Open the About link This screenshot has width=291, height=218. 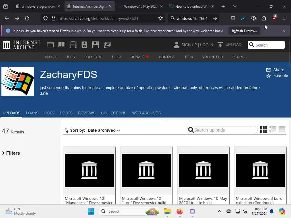pyautogui.click(x=51, y=57)
